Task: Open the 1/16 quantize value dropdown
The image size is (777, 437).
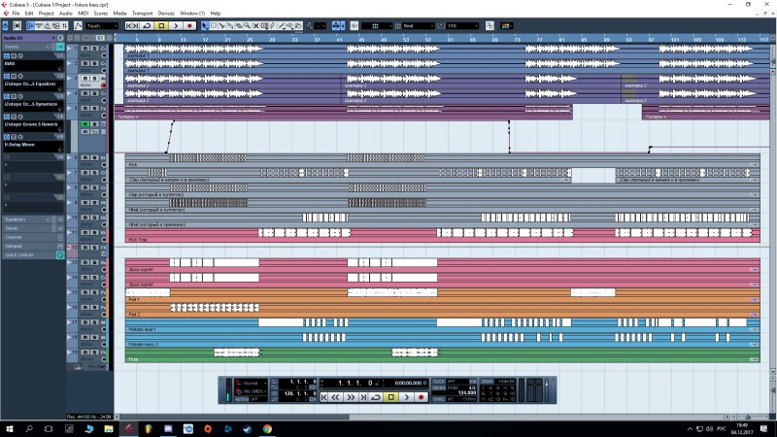Action: (462, 26)
